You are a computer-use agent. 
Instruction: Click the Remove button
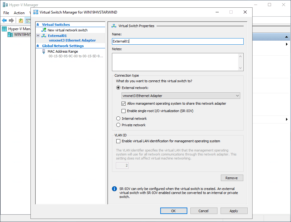pos(232,178)
